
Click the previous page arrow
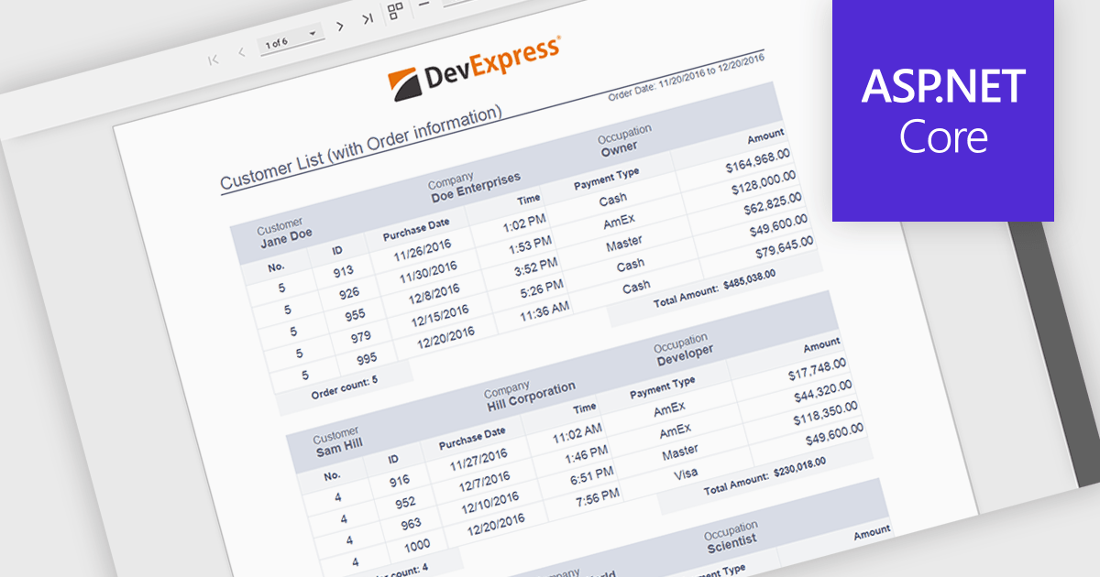tap(242, 53)
